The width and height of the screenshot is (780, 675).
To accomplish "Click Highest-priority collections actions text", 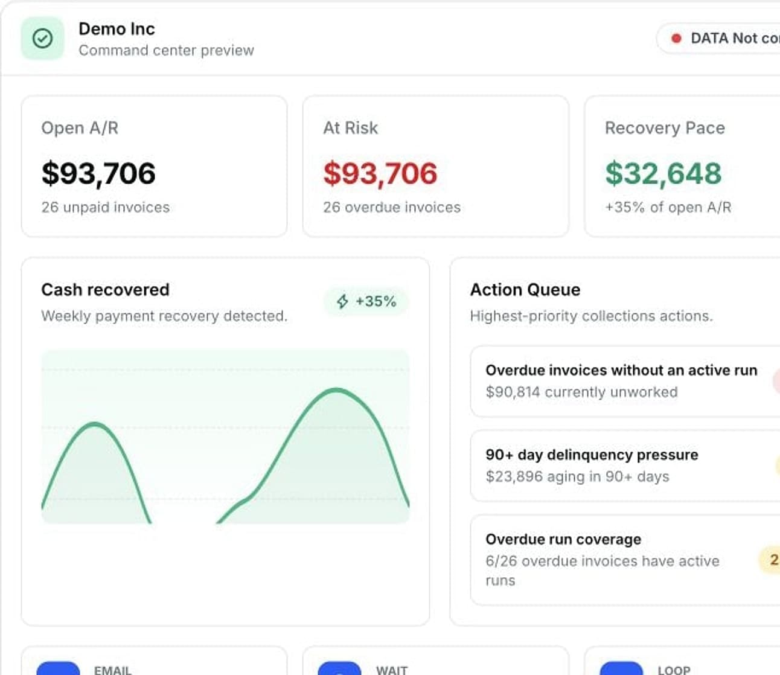I will pos(591,316).
